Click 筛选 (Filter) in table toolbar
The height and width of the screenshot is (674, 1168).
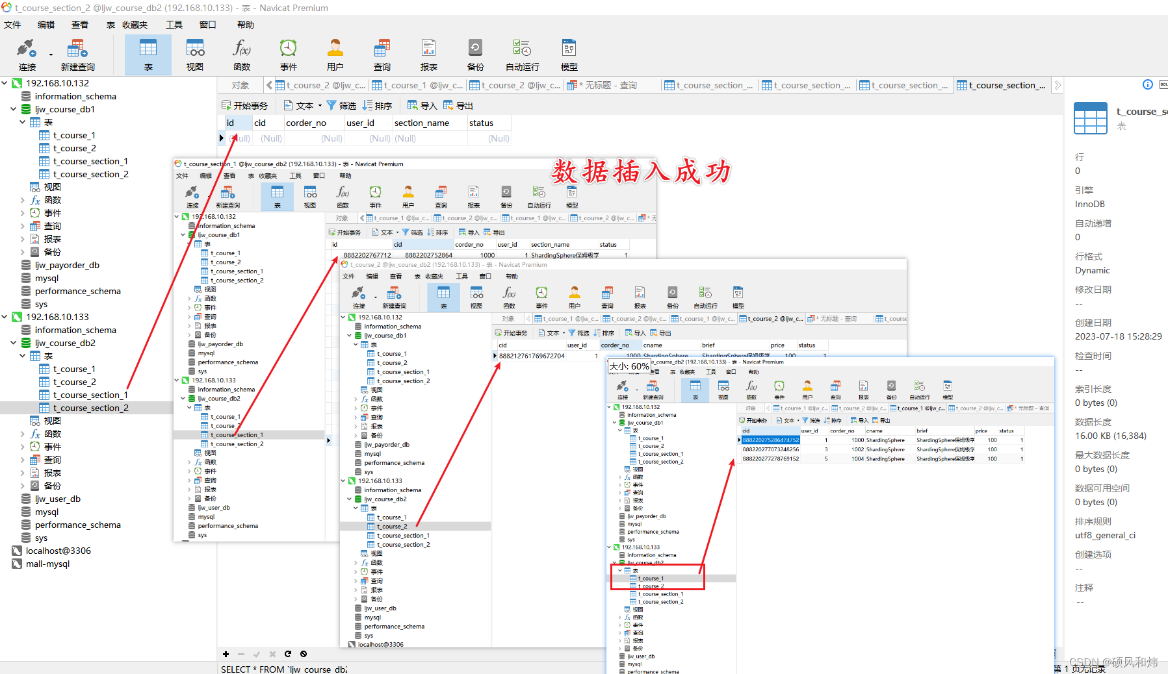click(x=341, y=106)
